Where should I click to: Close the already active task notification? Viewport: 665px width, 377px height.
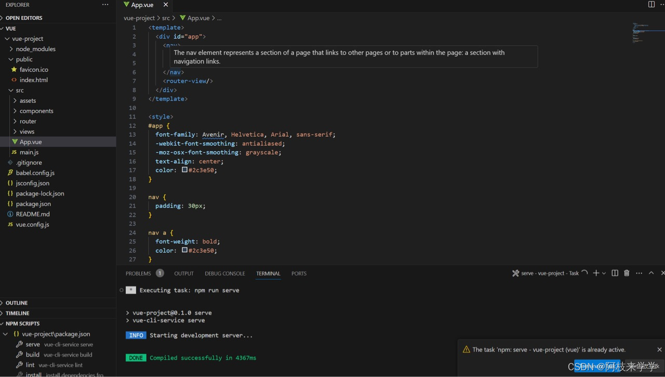click(x=659, y=349)
